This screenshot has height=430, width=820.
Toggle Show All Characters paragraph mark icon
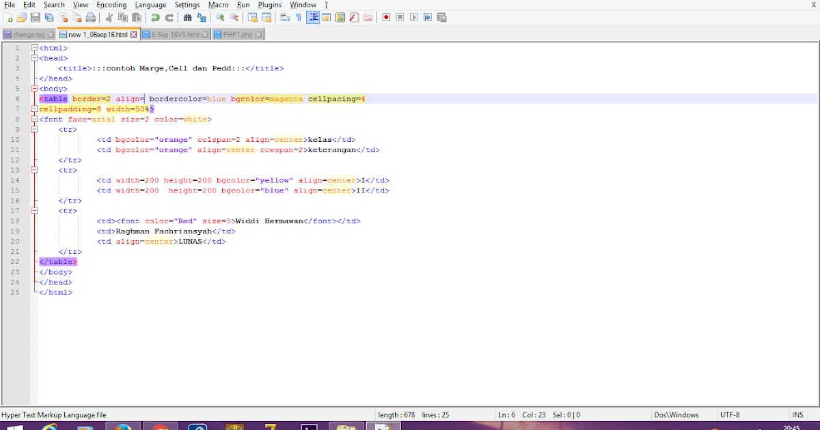pos(299,17)
